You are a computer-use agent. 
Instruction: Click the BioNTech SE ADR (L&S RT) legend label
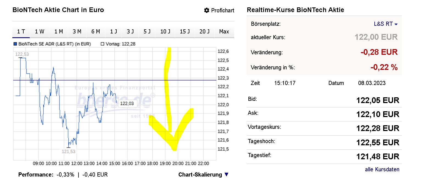point(55,44)
